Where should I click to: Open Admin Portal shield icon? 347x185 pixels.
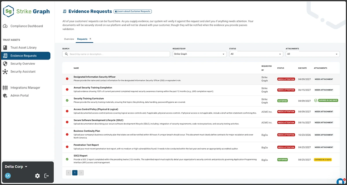tap(5, 96)
